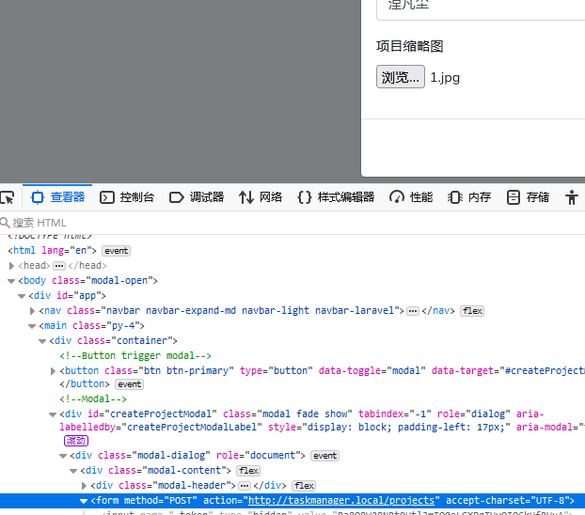Click the 1.jpg file name text
This screenshot has height=515, width=585.
(x=445, y=78)
